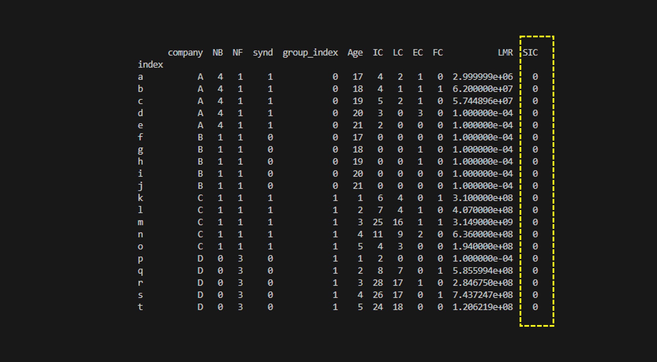Click the 'company' column header
The width and height of the screenshot is (657, 362).
(185, 53)
